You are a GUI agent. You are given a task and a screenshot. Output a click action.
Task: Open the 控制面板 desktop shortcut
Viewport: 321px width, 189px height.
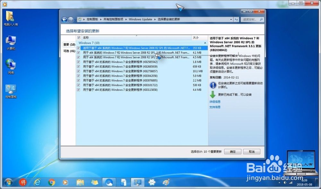click(x=11, y=91)
